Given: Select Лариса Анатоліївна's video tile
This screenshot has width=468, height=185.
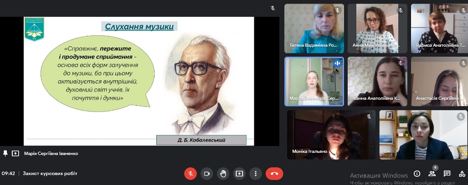Looking at the screenshot, I should click(x=439, y=28).
